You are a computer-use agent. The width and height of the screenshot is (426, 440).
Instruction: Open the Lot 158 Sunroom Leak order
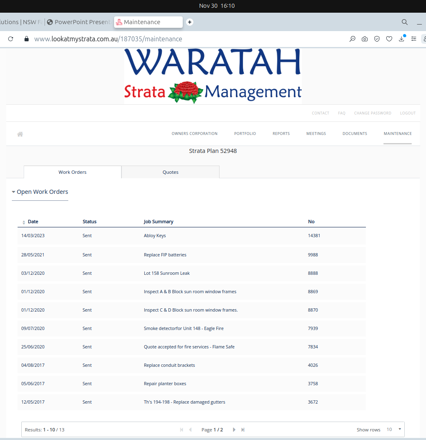[x=167, y=273]
